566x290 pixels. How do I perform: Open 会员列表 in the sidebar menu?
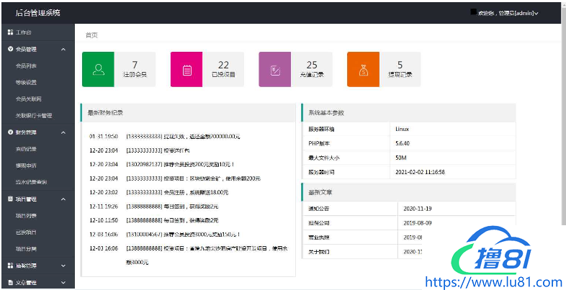tap(26, 65)
